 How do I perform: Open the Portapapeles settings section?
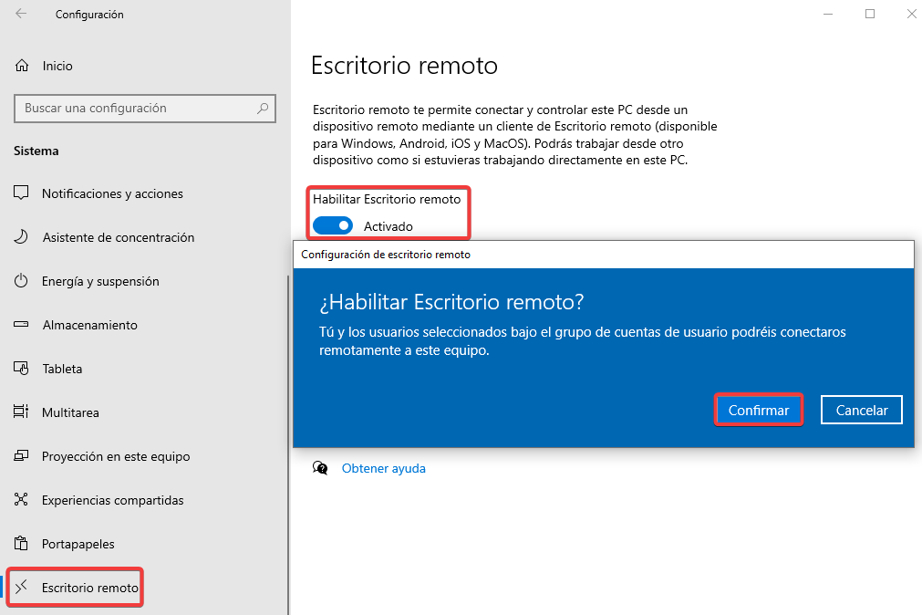tap(78, 544)
